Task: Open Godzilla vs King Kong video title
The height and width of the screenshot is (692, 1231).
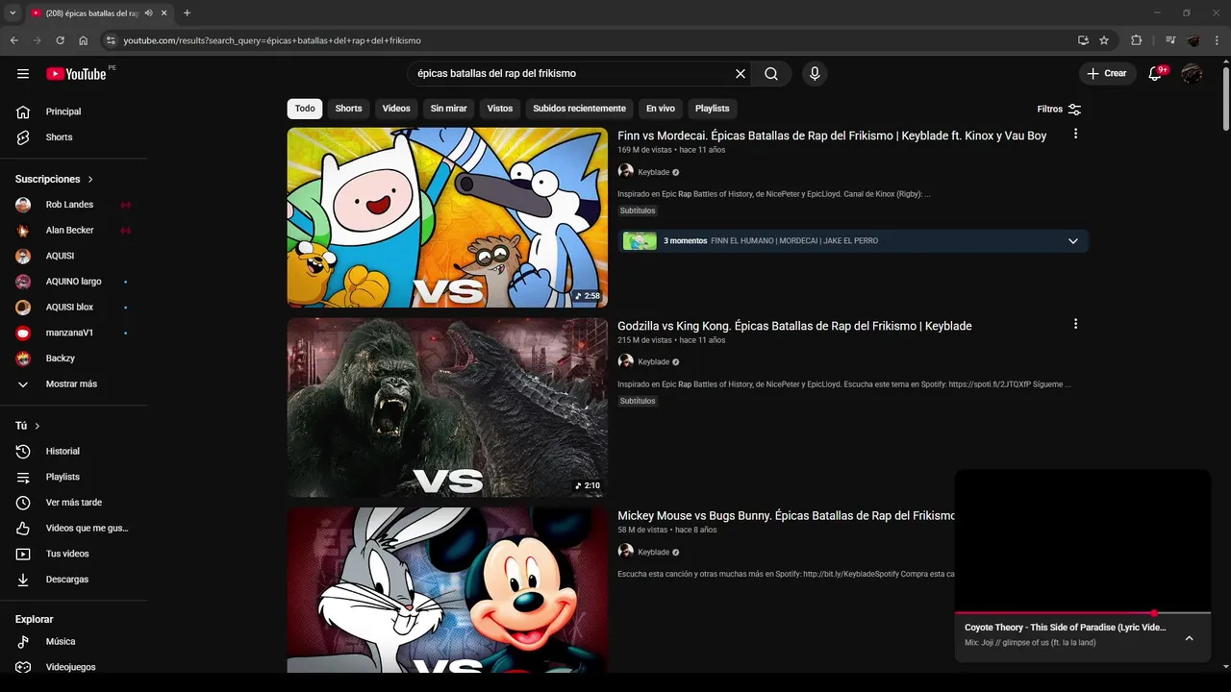Action: tap(794, 326)
